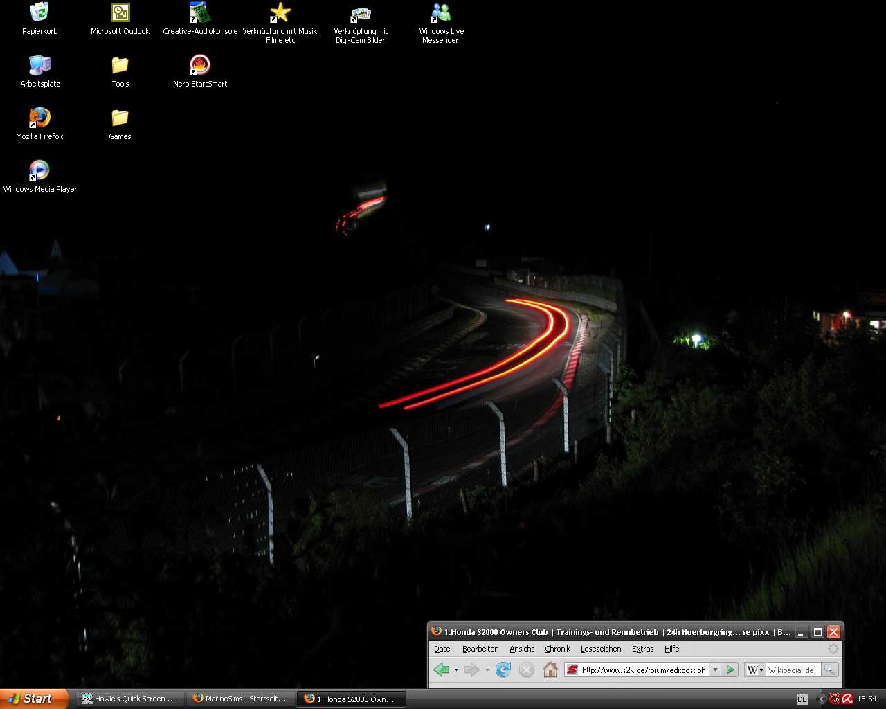Click the Avira tray icon
The image size is (886, 709).
click(x=847, y=699)
